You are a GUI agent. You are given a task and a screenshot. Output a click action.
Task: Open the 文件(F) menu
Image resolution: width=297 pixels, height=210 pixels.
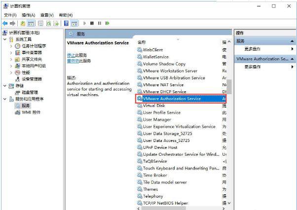[x=10, y=15]
